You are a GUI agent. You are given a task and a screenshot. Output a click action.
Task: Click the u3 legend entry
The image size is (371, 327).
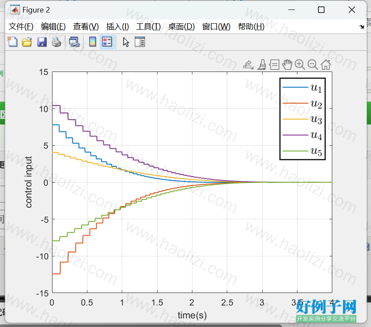pos(302,119)
